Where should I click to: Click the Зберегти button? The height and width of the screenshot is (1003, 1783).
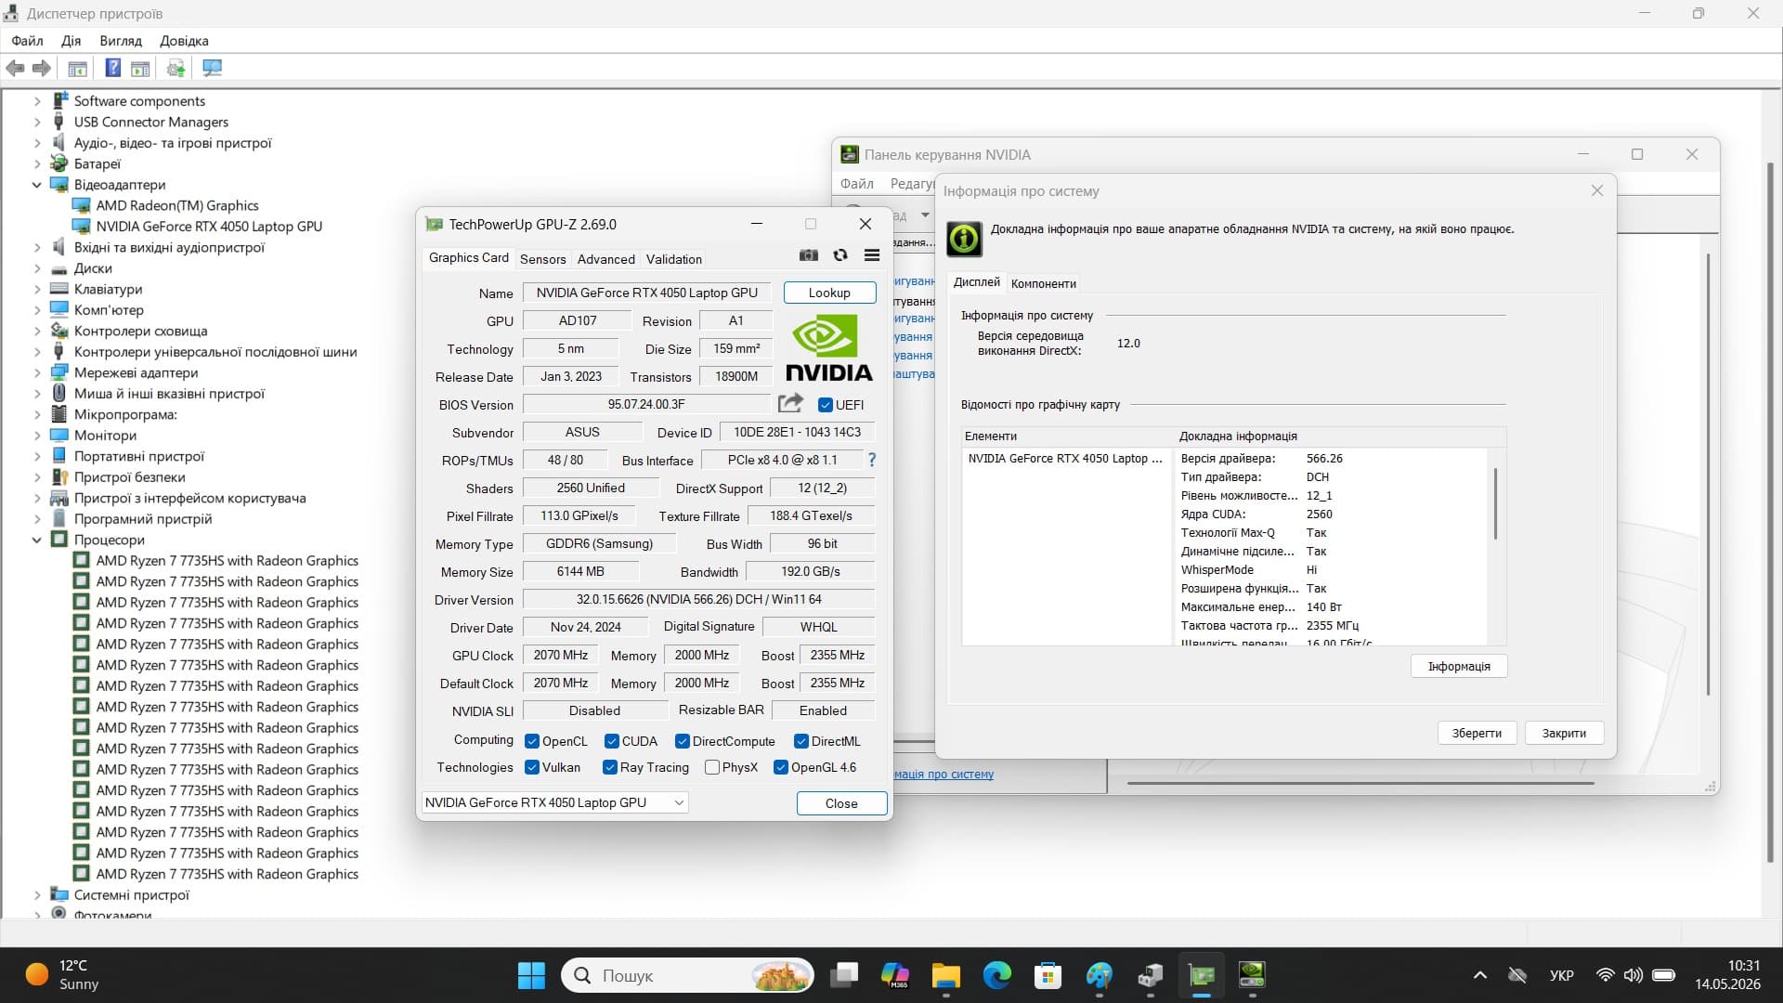pos(1477,733)
